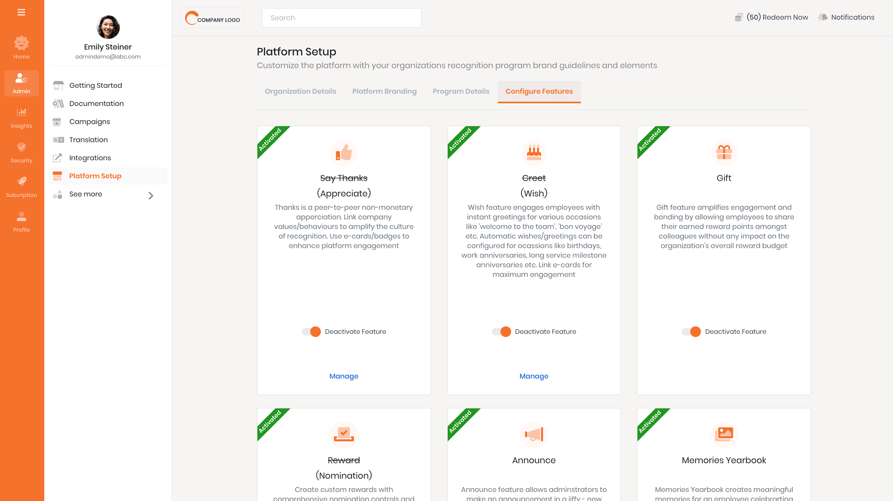Click the (Nomination) title text

[344, 475]
